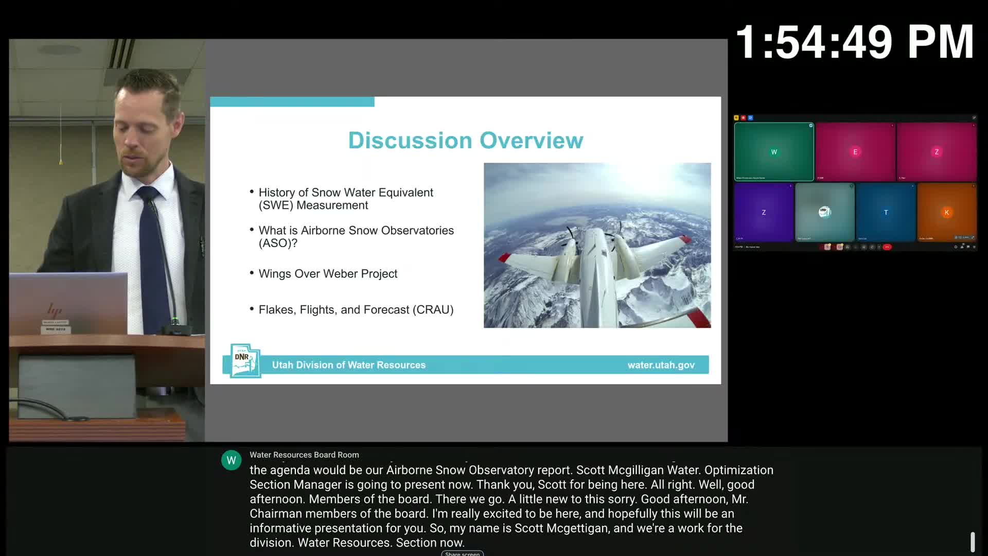The width and height of the screenshot is (988, 556).
Task: Click the yellow extension icon
Action: pos(736,118)
